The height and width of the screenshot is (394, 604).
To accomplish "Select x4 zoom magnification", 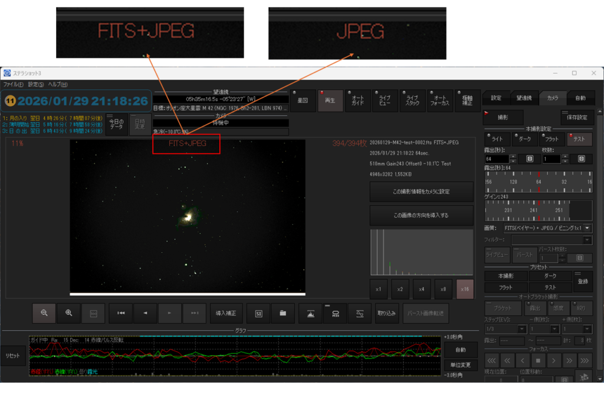I will (422, 289).
